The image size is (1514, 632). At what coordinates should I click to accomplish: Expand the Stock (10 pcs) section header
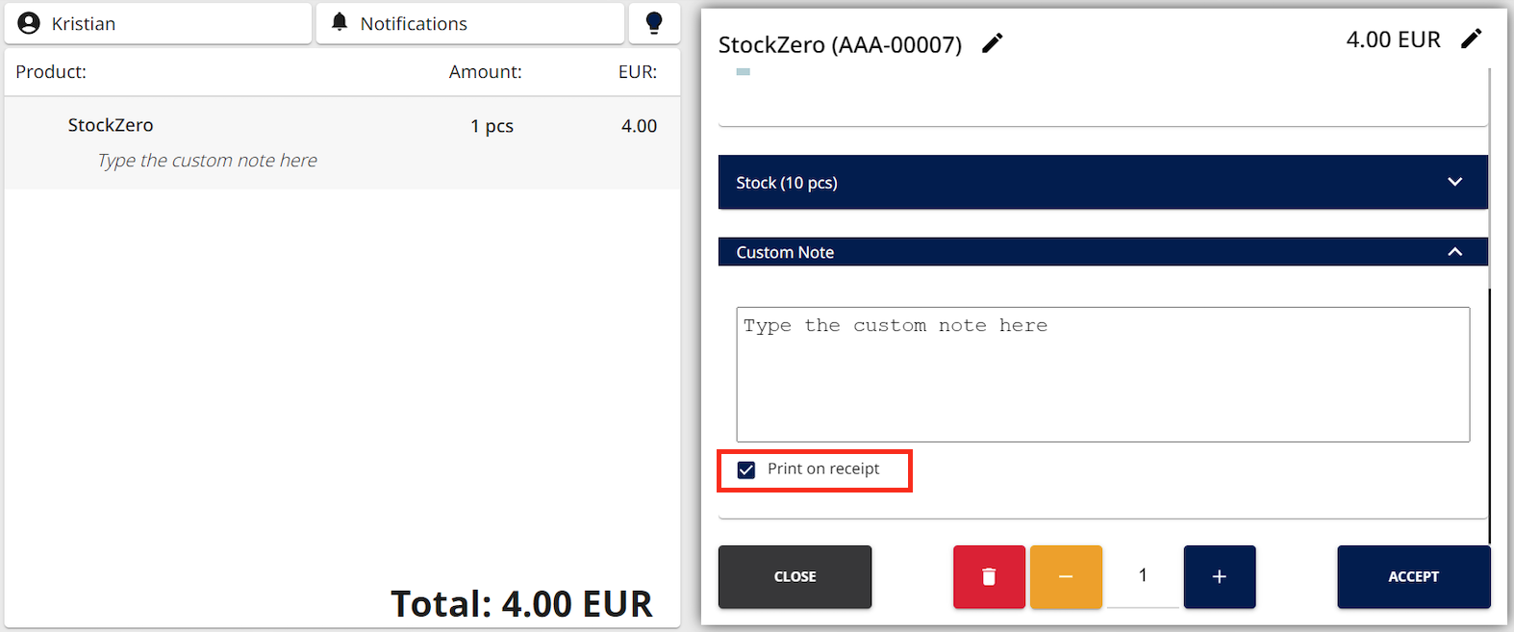[x=1103, y=182]
